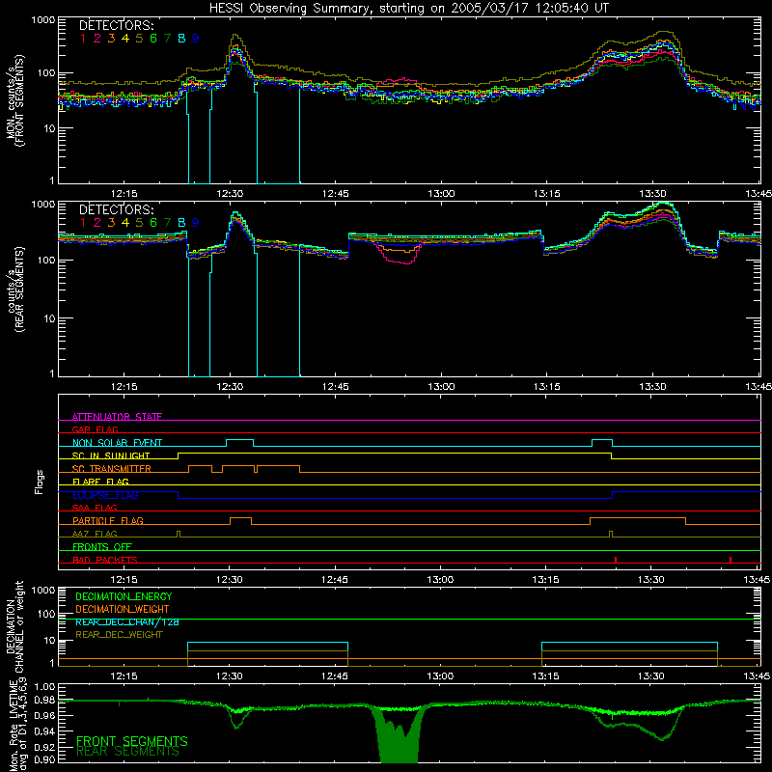Click 13:30 tick label under front segments plot
The height and width of the screenshot is (772, 772).
(652, 194)
